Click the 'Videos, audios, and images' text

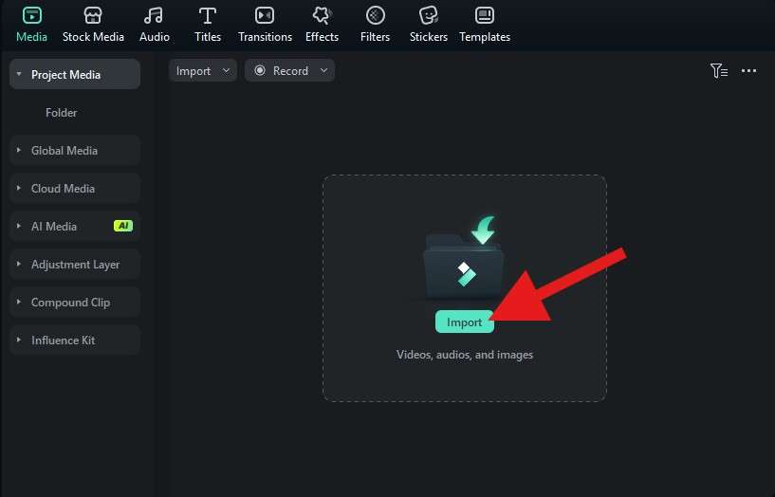tap(465, 355)
